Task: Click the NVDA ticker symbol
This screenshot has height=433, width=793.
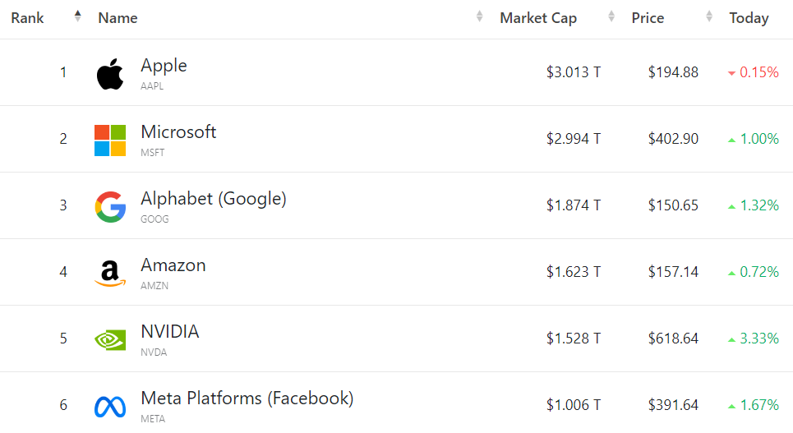Action: pyautogui.click(x=154, y=352)
